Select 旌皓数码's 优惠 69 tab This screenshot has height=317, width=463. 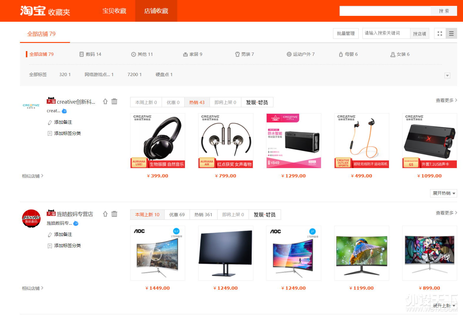(x=177, y=215)
